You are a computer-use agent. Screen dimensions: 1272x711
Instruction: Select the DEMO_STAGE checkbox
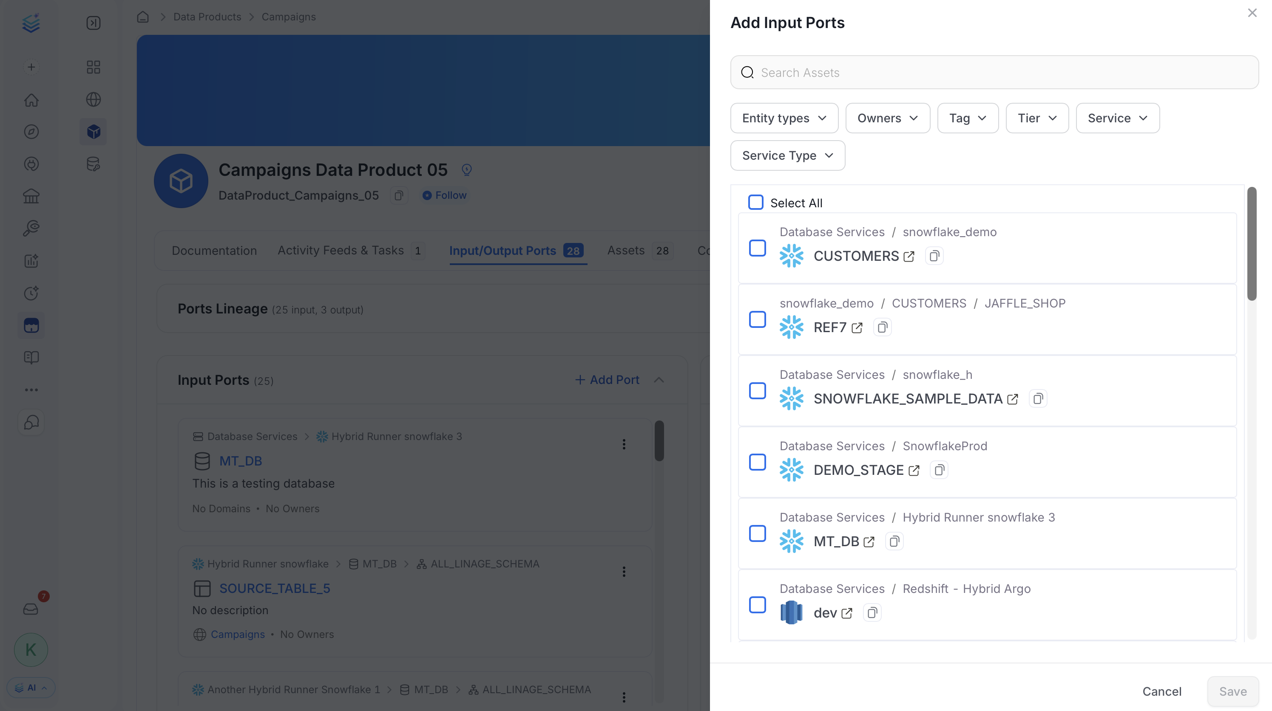pyautogui.click(x=757, y=463)
